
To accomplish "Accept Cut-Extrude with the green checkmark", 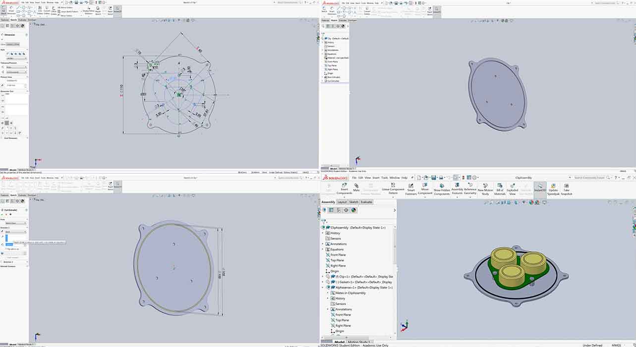I will tap(3, 214).
